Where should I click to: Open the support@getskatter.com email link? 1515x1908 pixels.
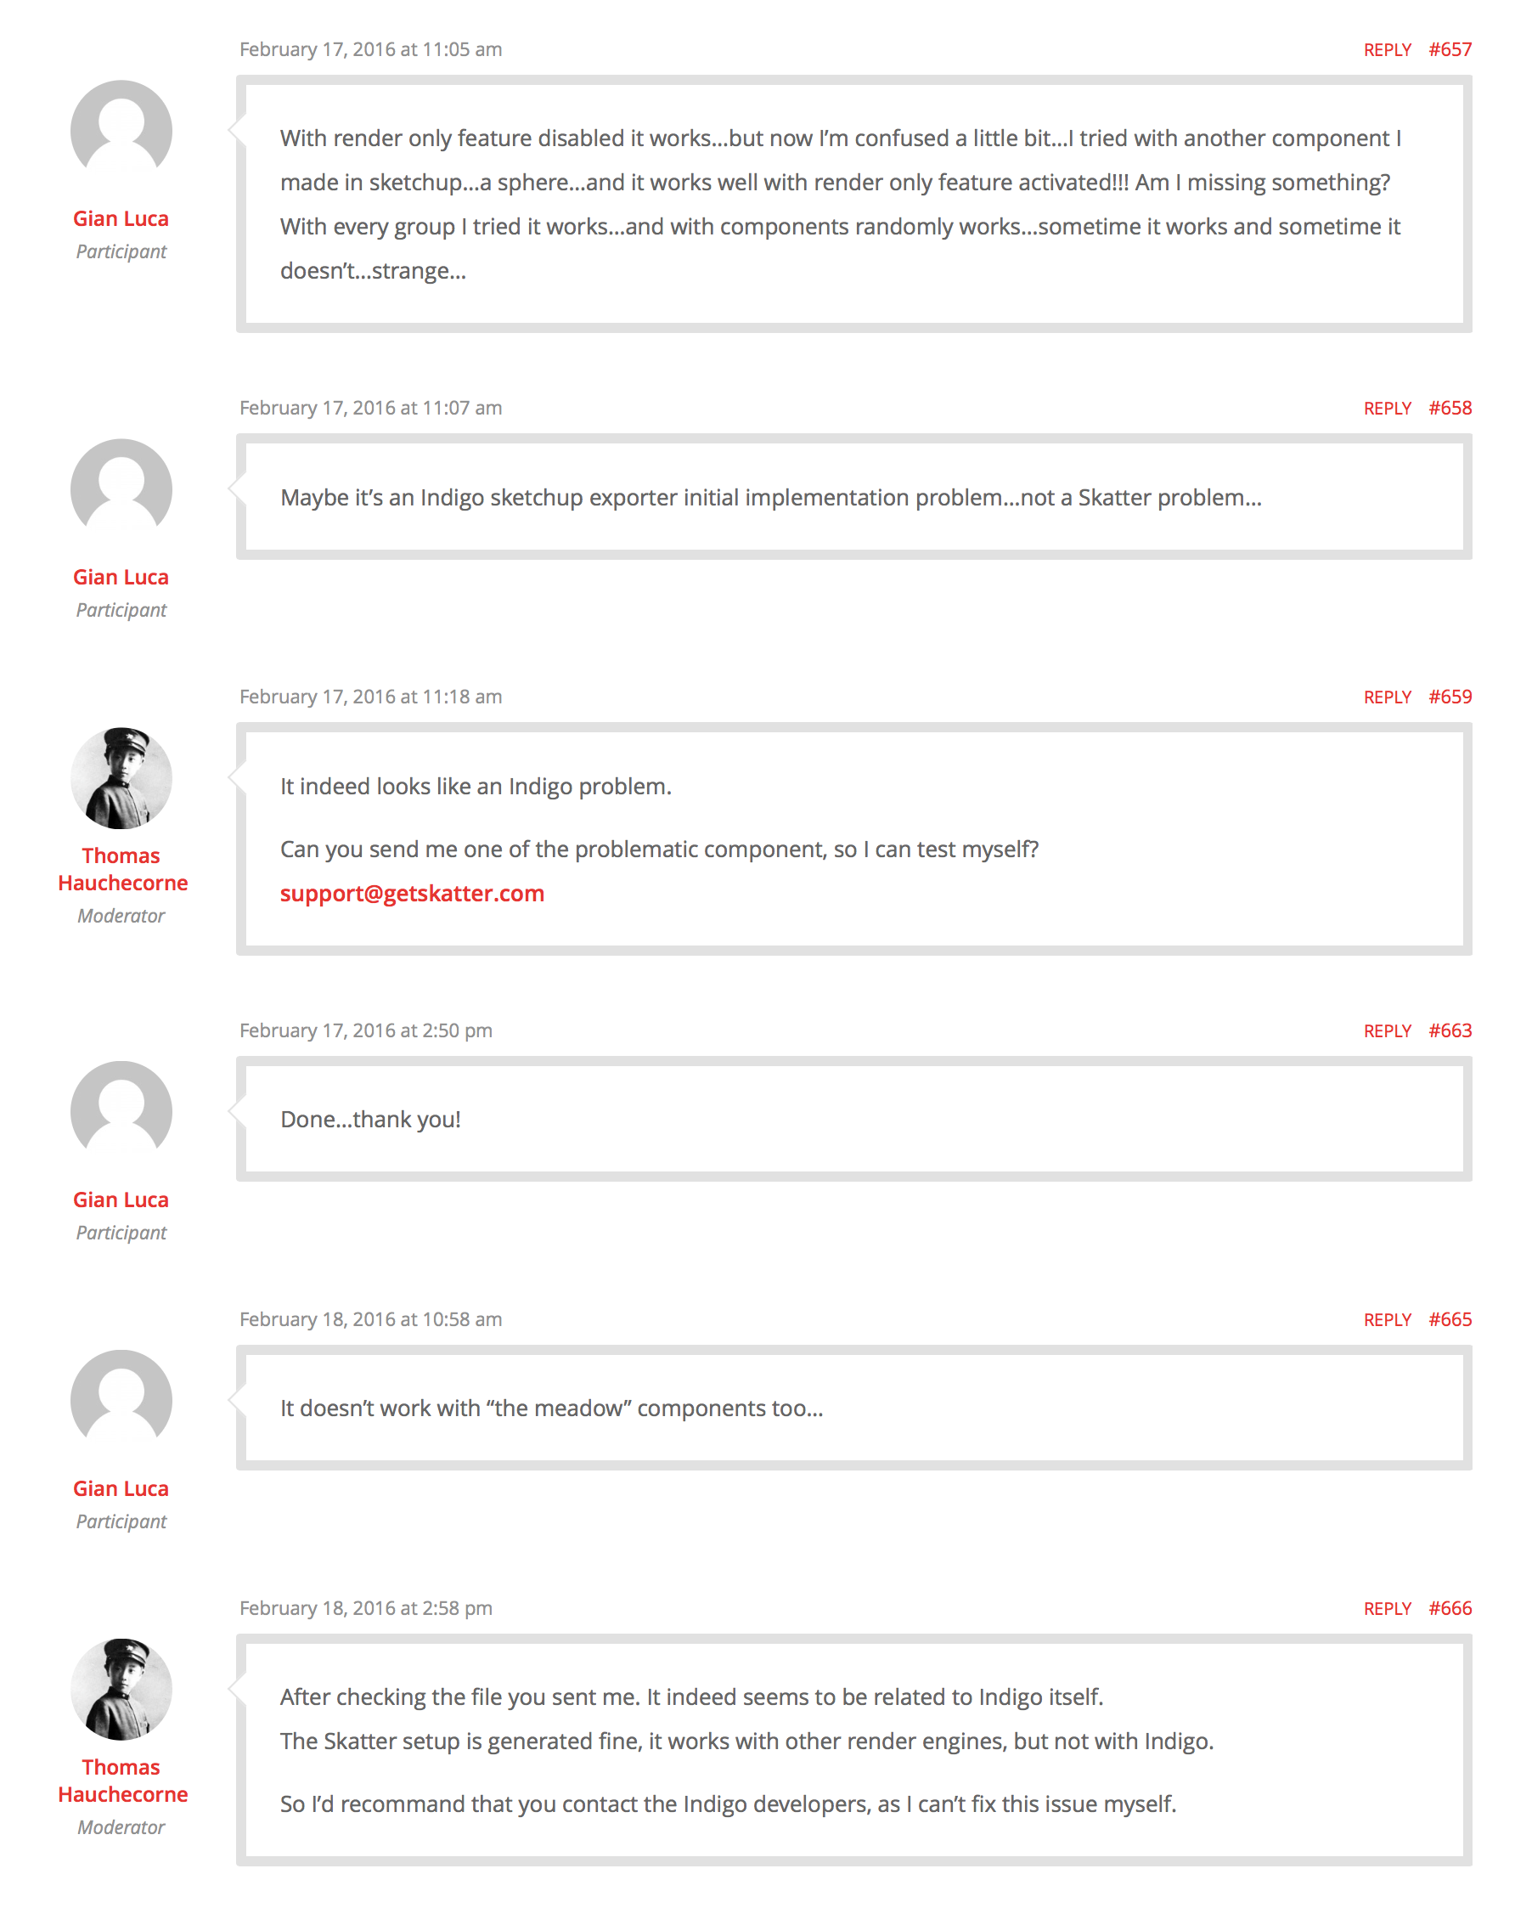pos(412,893)
